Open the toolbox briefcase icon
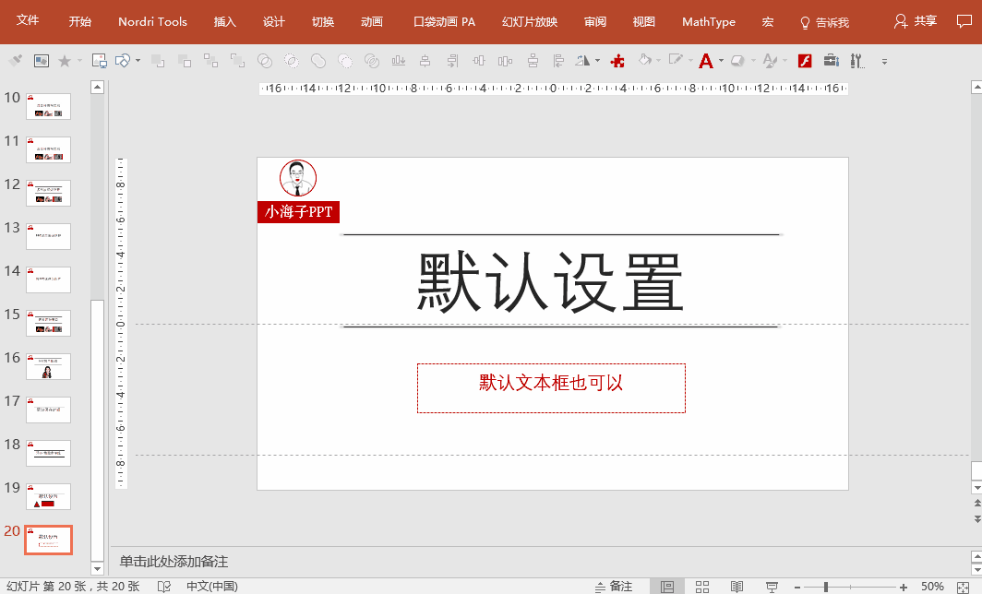The height and width of the screenshot is (594, 982). (x=831, y=61)
